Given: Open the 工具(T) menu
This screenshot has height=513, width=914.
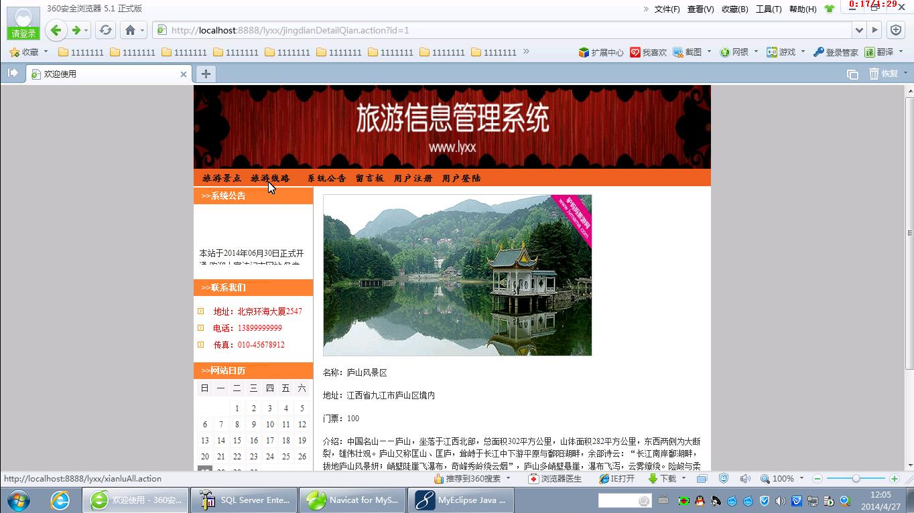Looking at the screenshot, I should [x=769, y=9].
